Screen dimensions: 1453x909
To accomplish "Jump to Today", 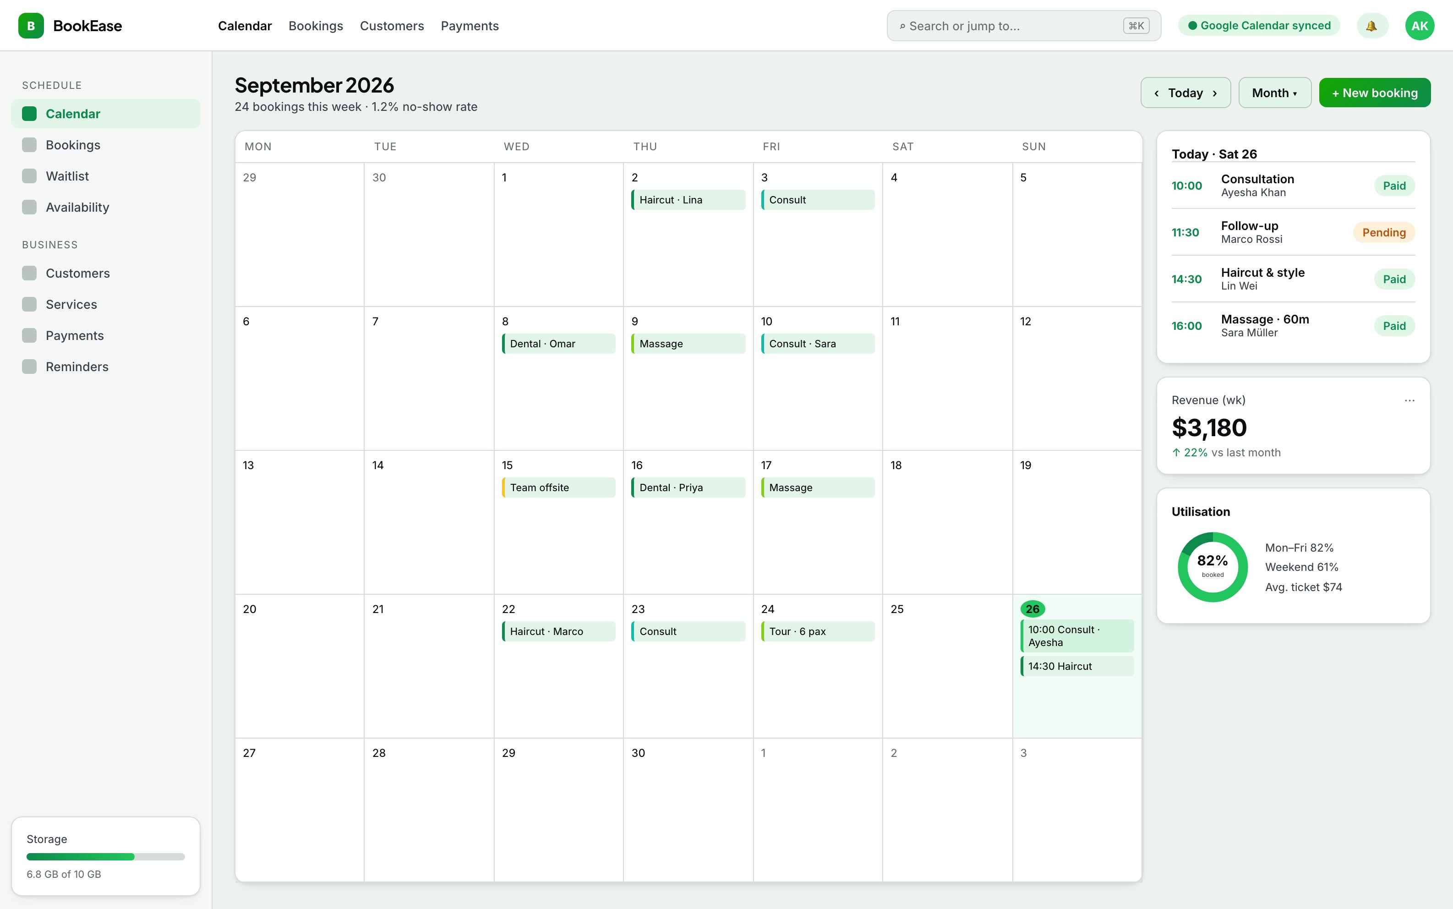I will pos(1185,93).
